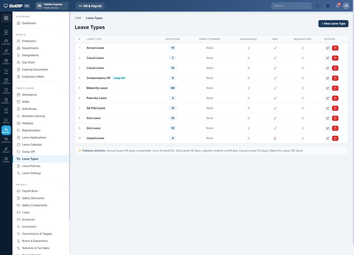This screenshot has width=354, height=255.
Task: Open Settings in the left rail
Action: pyautogui.click(x=6, y=160)
